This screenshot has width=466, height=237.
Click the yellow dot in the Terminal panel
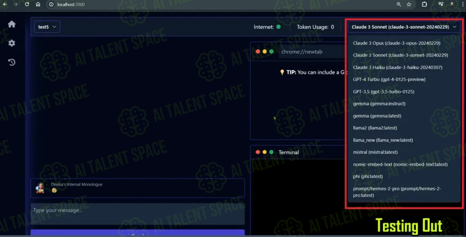[x=264, y=152]
